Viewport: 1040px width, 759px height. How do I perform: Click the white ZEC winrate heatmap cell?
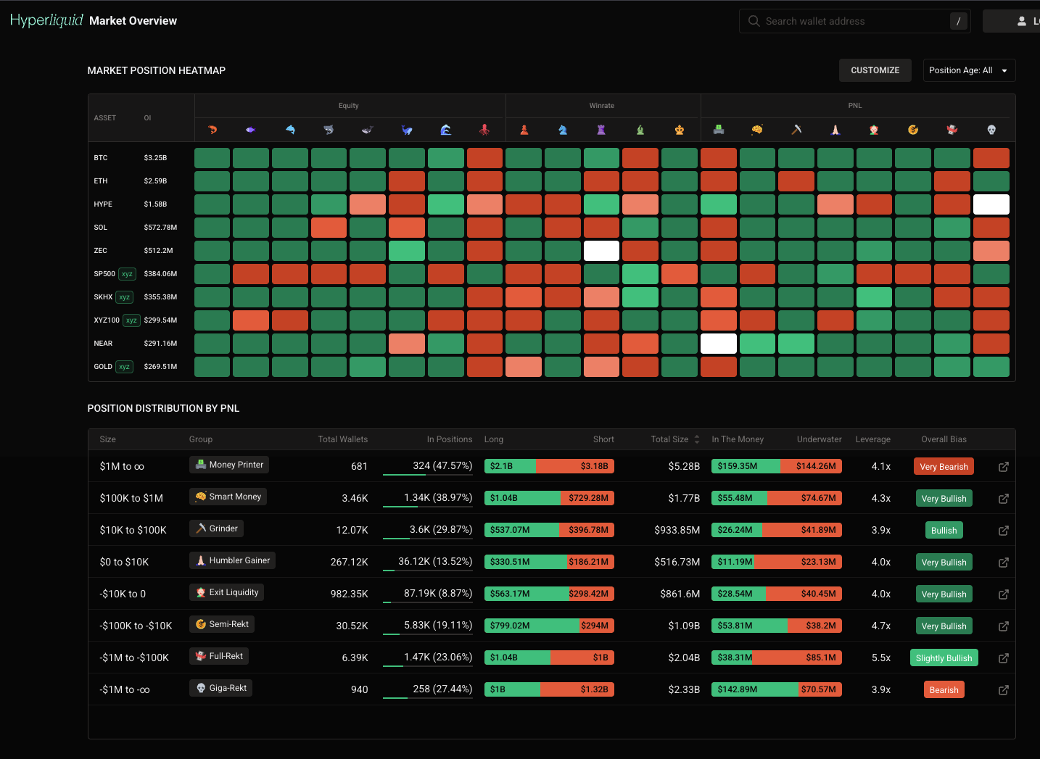[602, 251]
